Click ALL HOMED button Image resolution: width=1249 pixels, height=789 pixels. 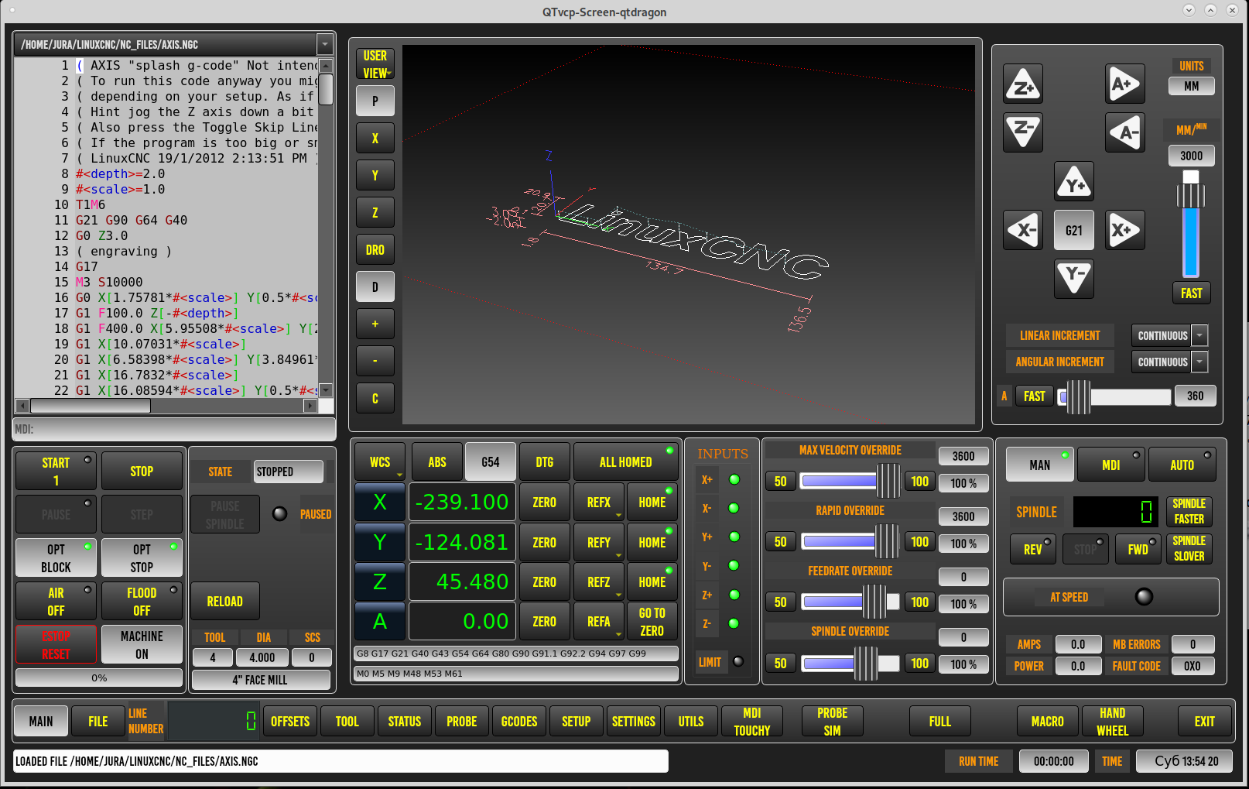[x=626, y=462]
